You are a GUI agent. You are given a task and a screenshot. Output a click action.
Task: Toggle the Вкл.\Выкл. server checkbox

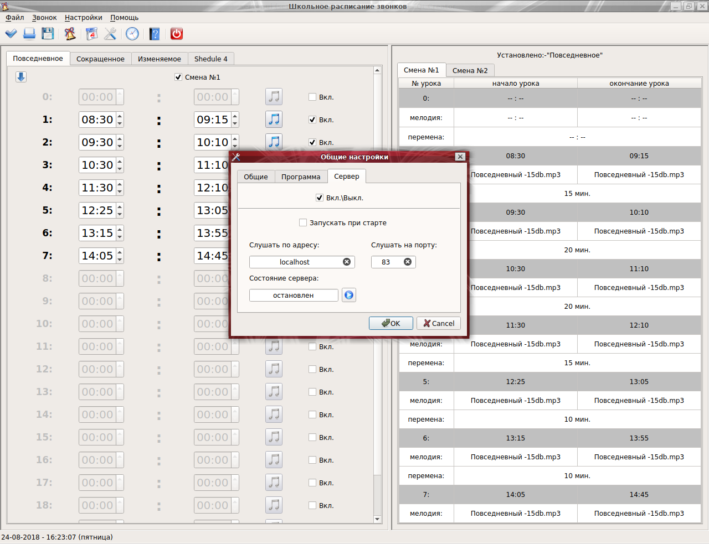click(320, 198)
